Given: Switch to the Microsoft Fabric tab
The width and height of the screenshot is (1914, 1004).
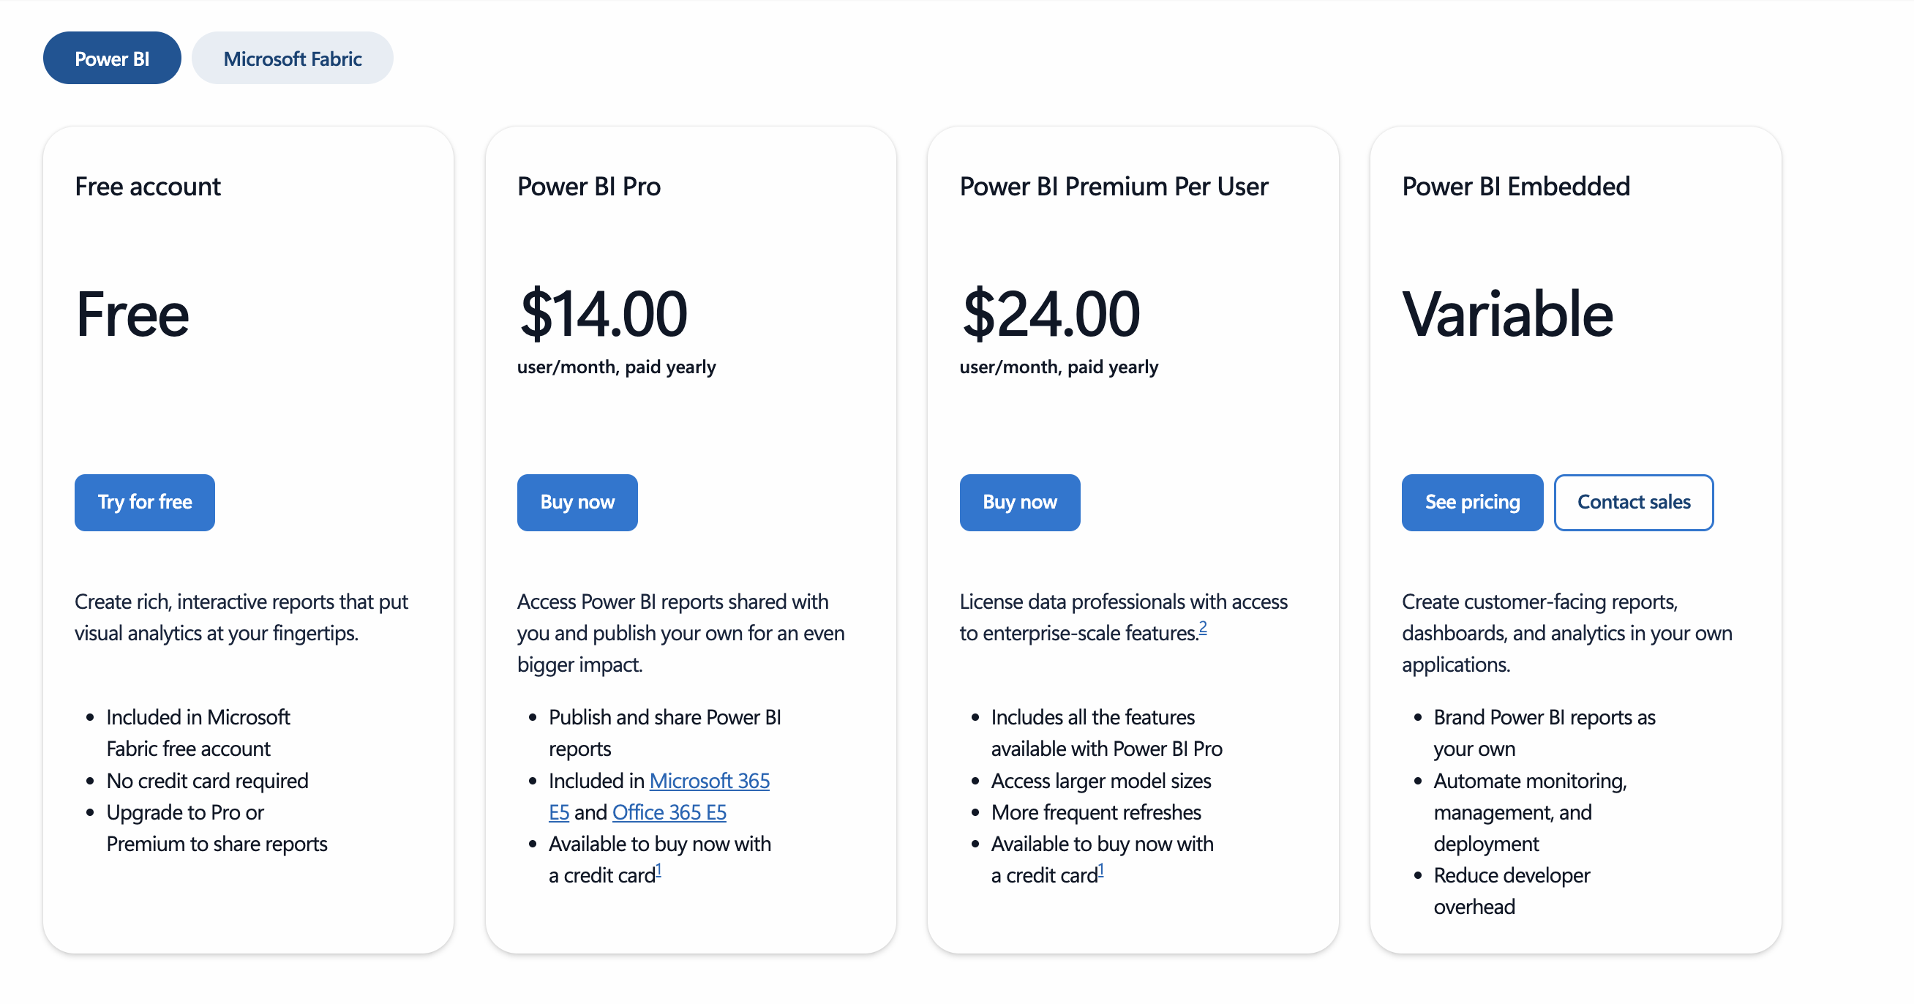Looking at the screenshot, I should tap(292, 57).
